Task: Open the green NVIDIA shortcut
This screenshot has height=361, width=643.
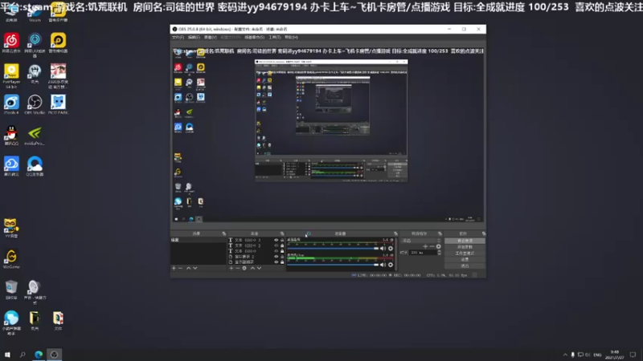Action: [x=35, y=136]
